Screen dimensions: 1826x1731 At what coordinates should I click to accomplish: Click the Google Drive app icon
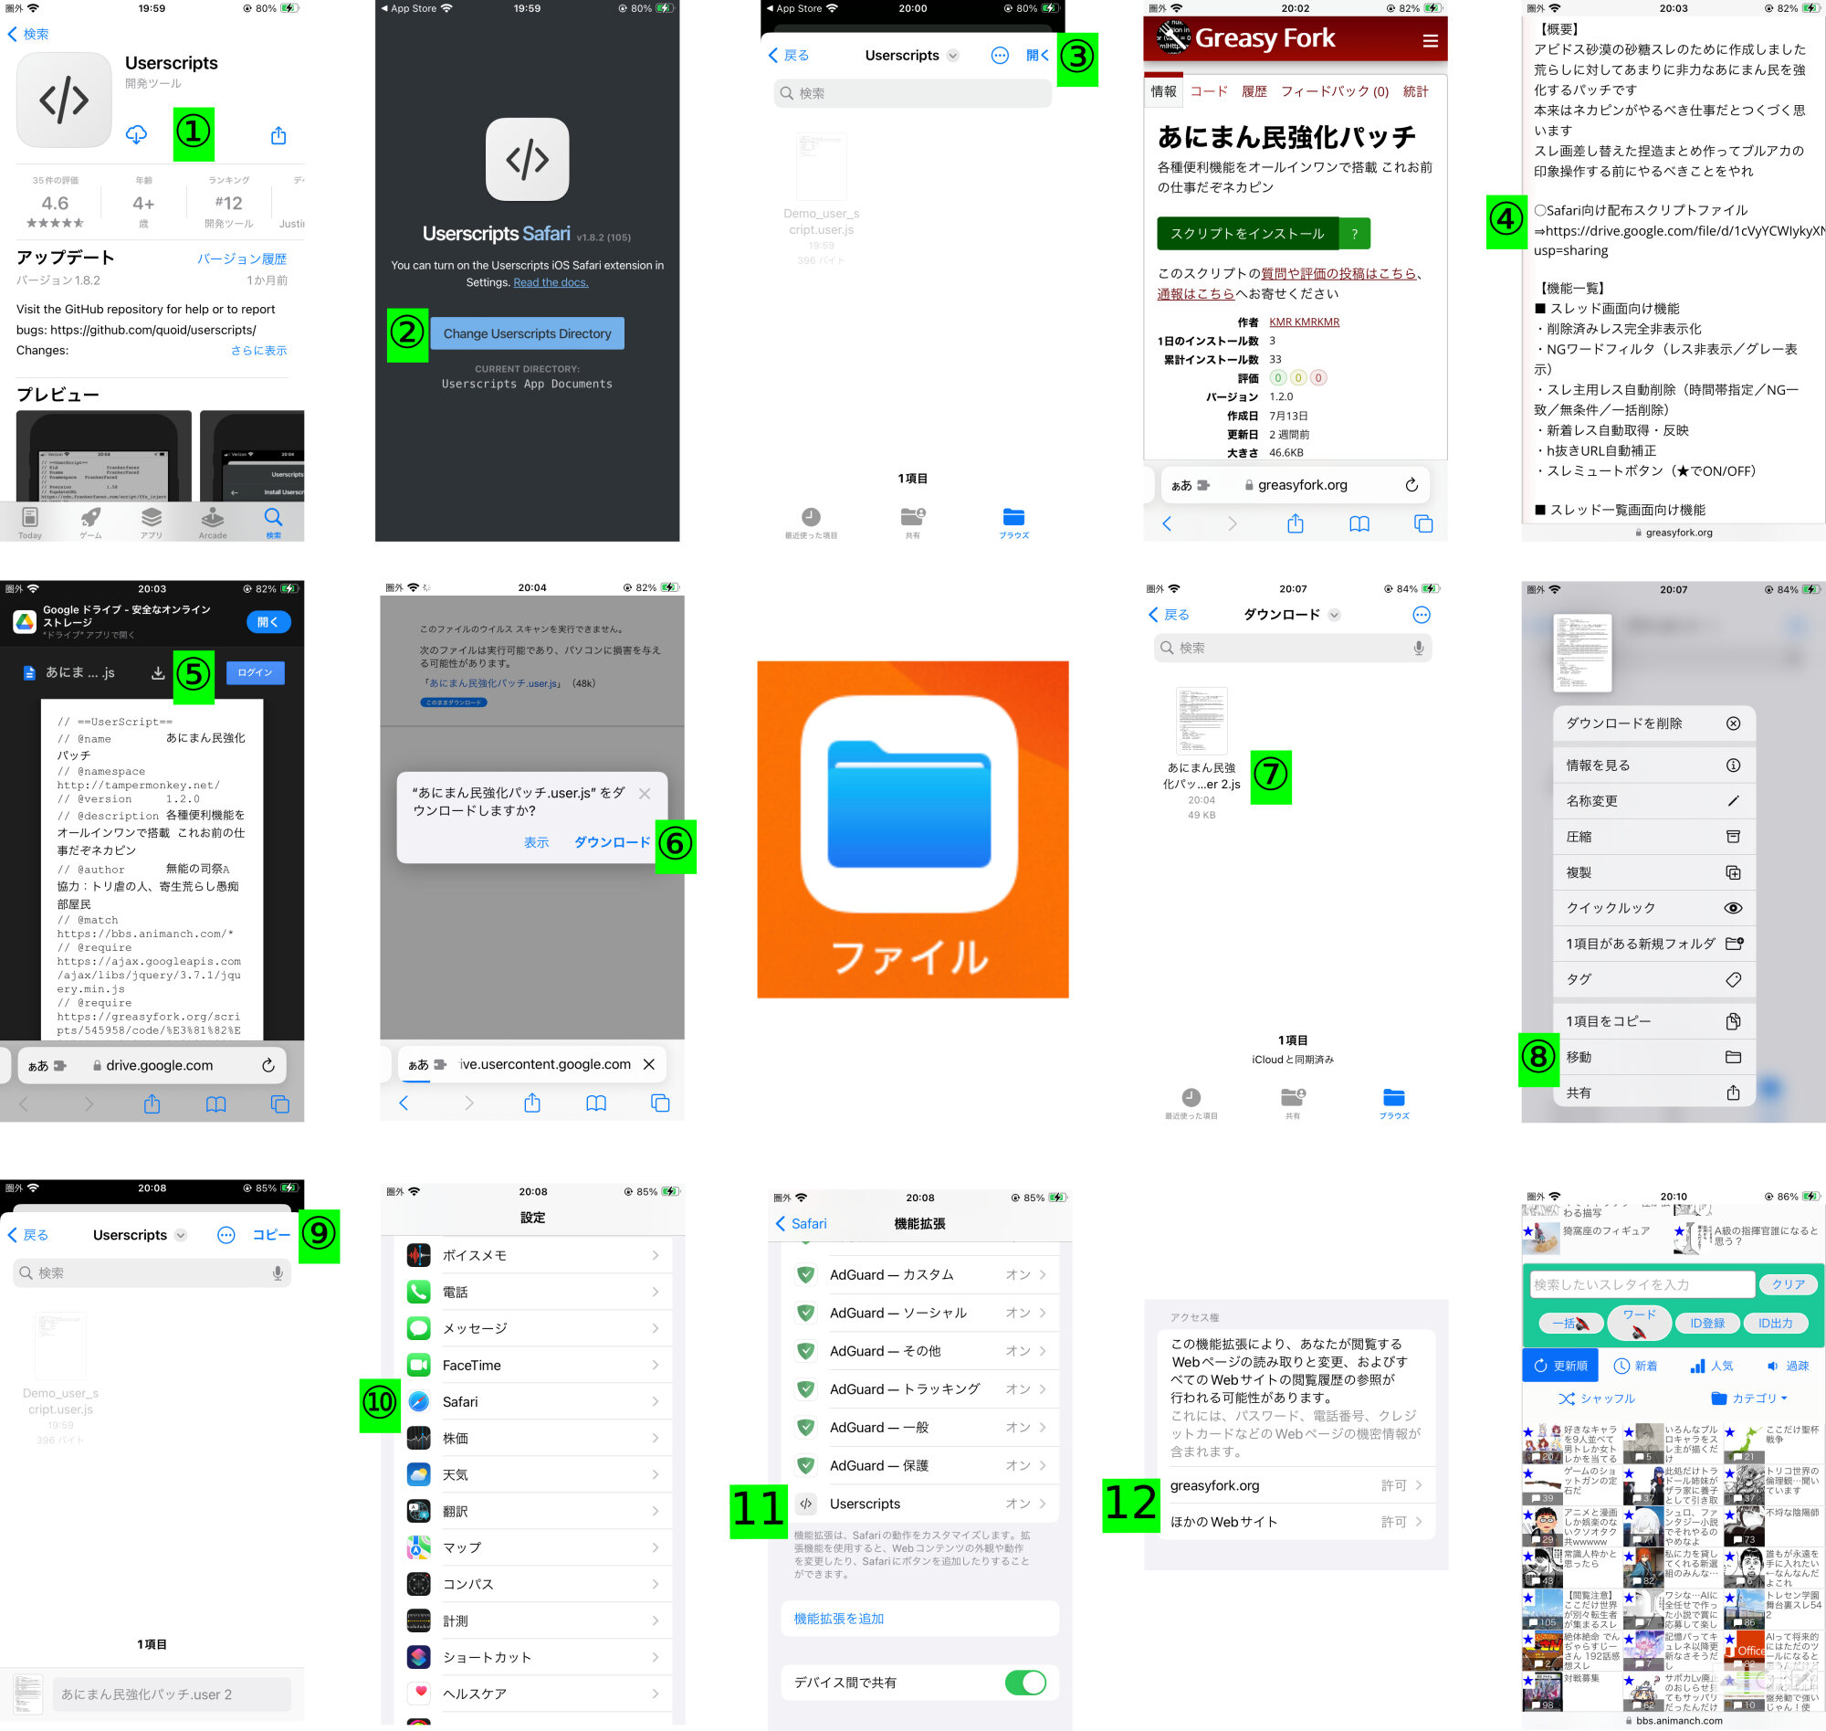(x=25, y=622)
